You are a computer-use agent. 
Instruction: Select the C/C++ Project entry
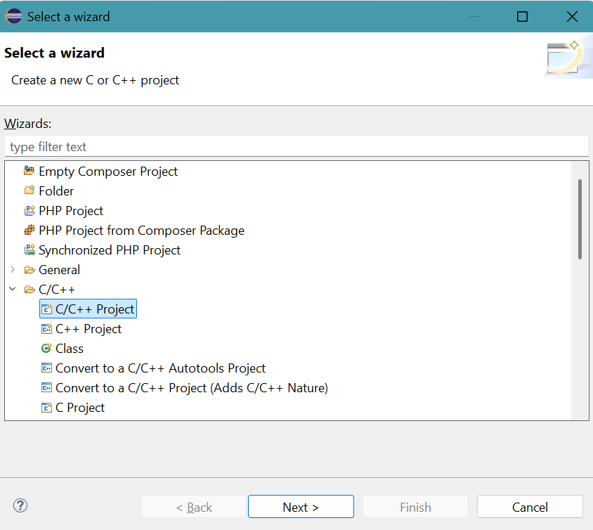[88, 309]
